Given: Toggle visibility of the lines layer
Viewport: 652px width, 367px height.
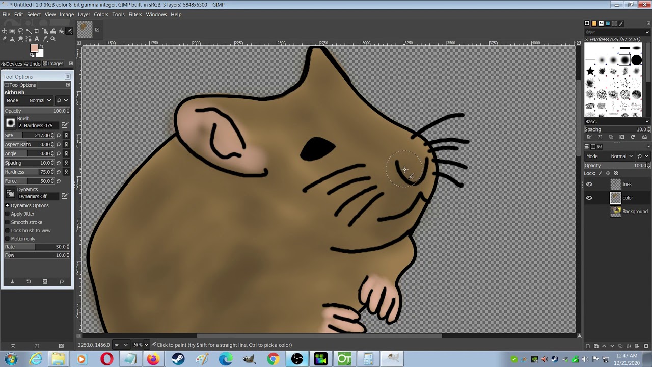Looking at the screenshot, I should [589, 185].
